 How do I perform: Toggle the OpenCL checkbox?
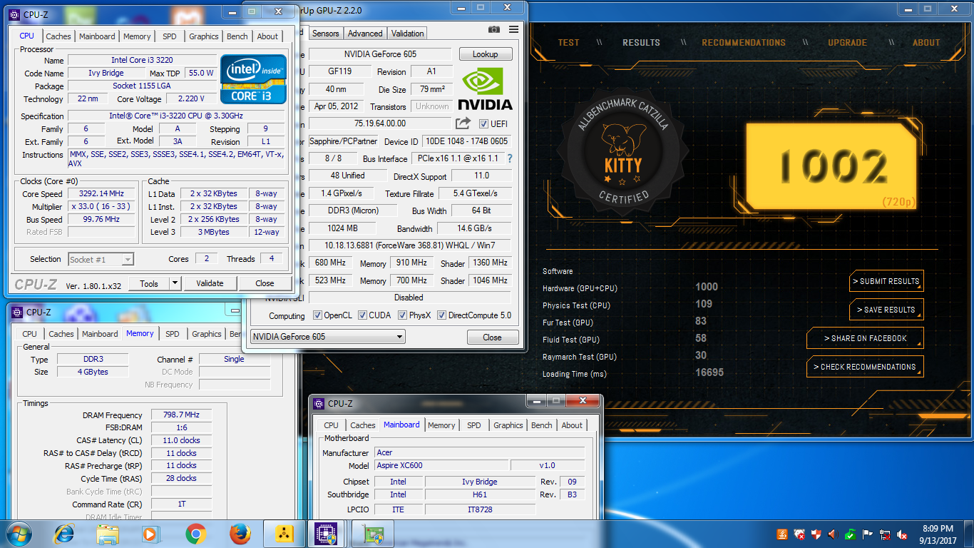pos(318,315)
